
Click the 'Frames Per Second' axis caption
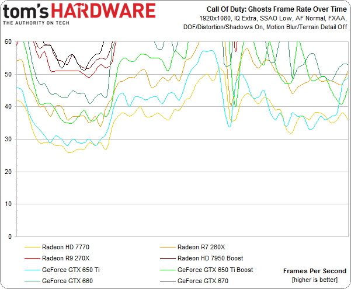click(315, 271)
